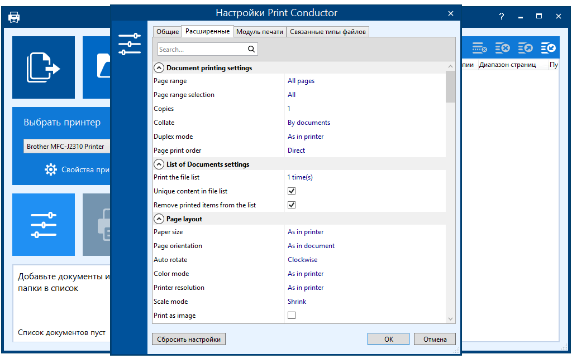Click the Сбросить настройки button
The width and height of the screenshot is (572, 359).
coord(189,339)
